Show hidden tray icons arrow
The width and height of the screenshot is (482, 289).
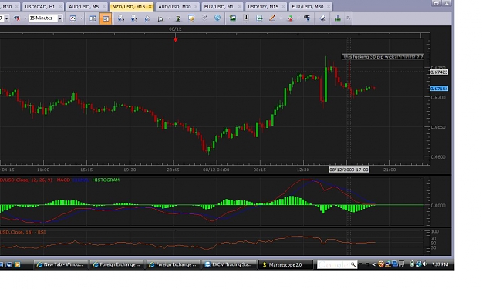374,264
